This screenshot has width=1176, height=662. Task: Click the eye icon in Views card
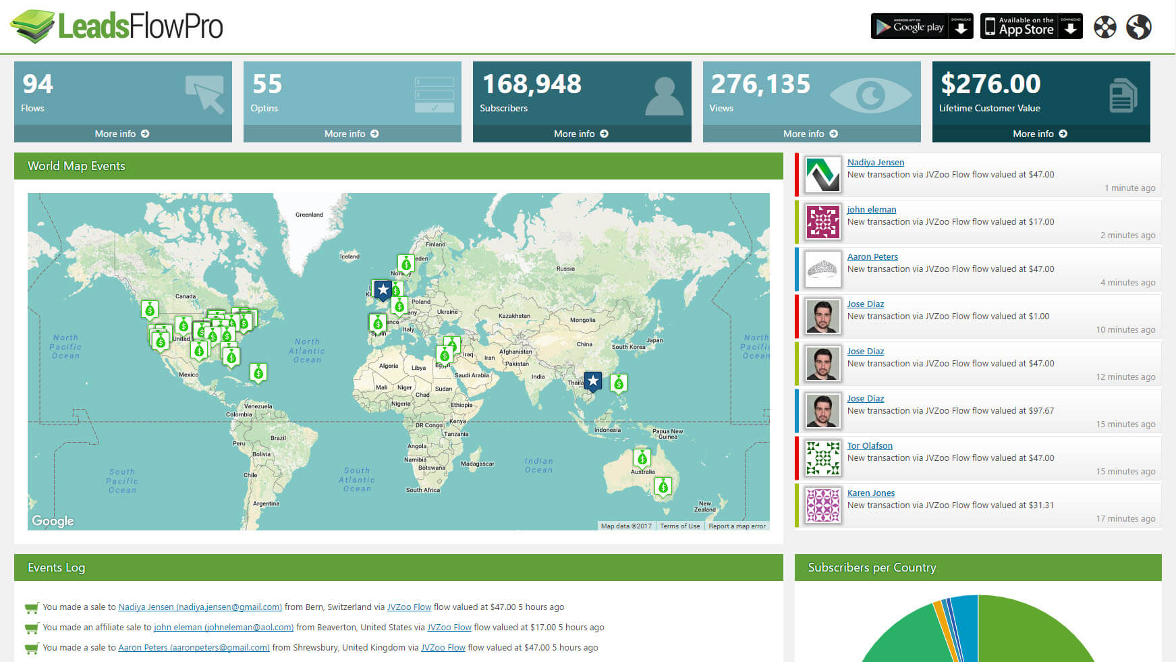pos(870,95)
